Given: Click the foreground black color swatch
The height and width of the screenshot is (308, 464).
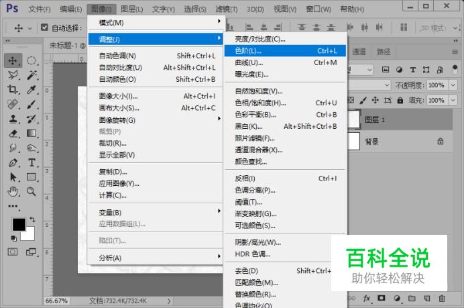Looking at the screenshot, I should [19, 225].
